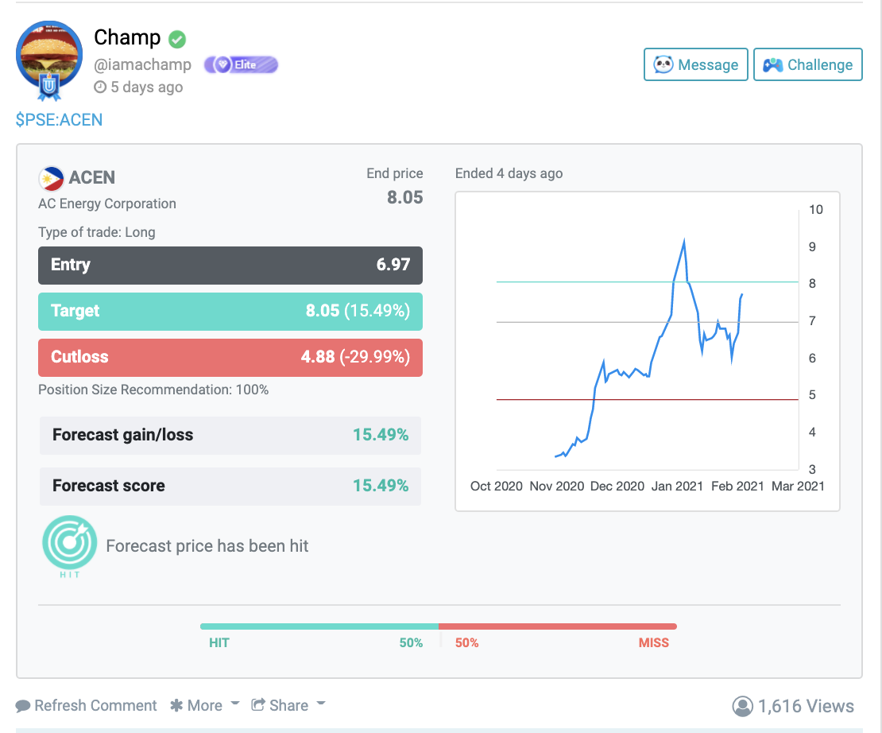Viewport: 882px width, 733px height.
Task: Click the ACEN price line chart
Action: tap(648, 351)
